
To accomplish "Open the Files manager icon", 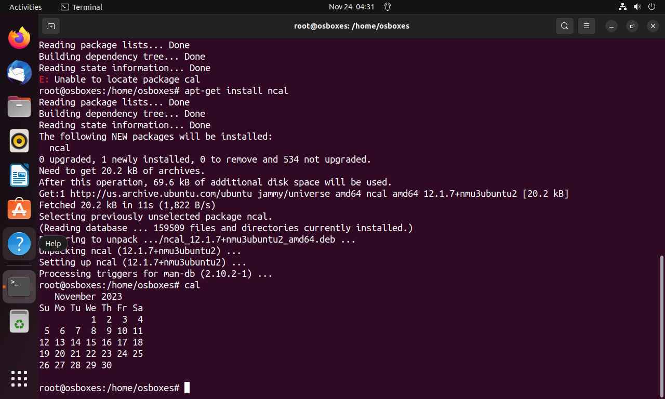I will pyautogui.click(x=19, y=107).
